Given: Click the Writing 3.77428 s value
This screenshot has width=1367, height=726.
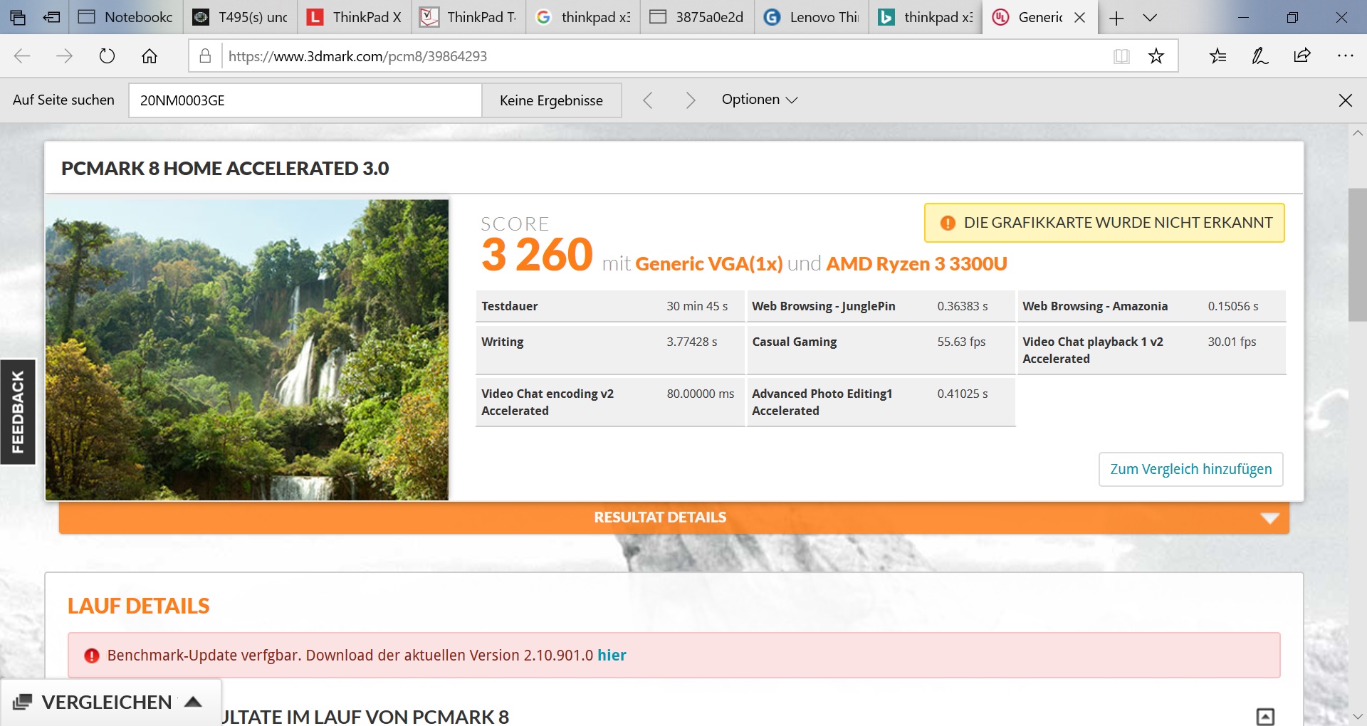Looking at the screenshot, I should (x=692, y=342).
